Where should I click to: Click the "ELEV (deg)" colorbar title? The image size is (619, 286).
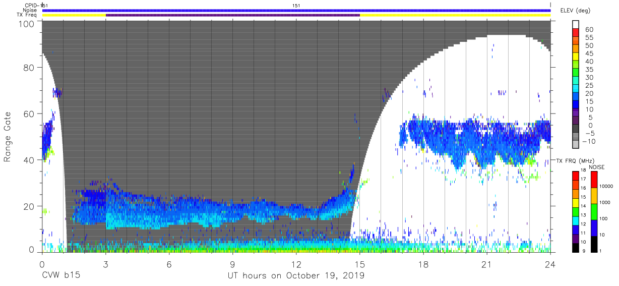point(575,11)
